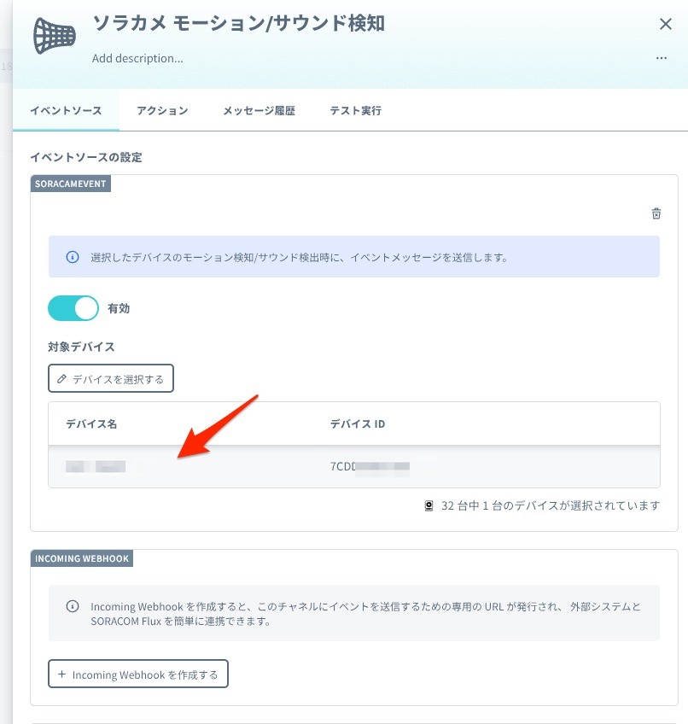Click the info icon in the blue notice banner
Screen dimensions: 688x724
coord(73,257)
